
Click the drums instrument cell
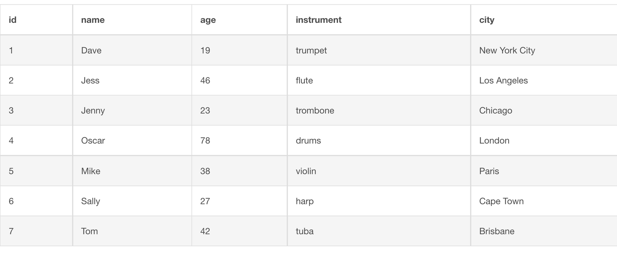tap(379, 140)
